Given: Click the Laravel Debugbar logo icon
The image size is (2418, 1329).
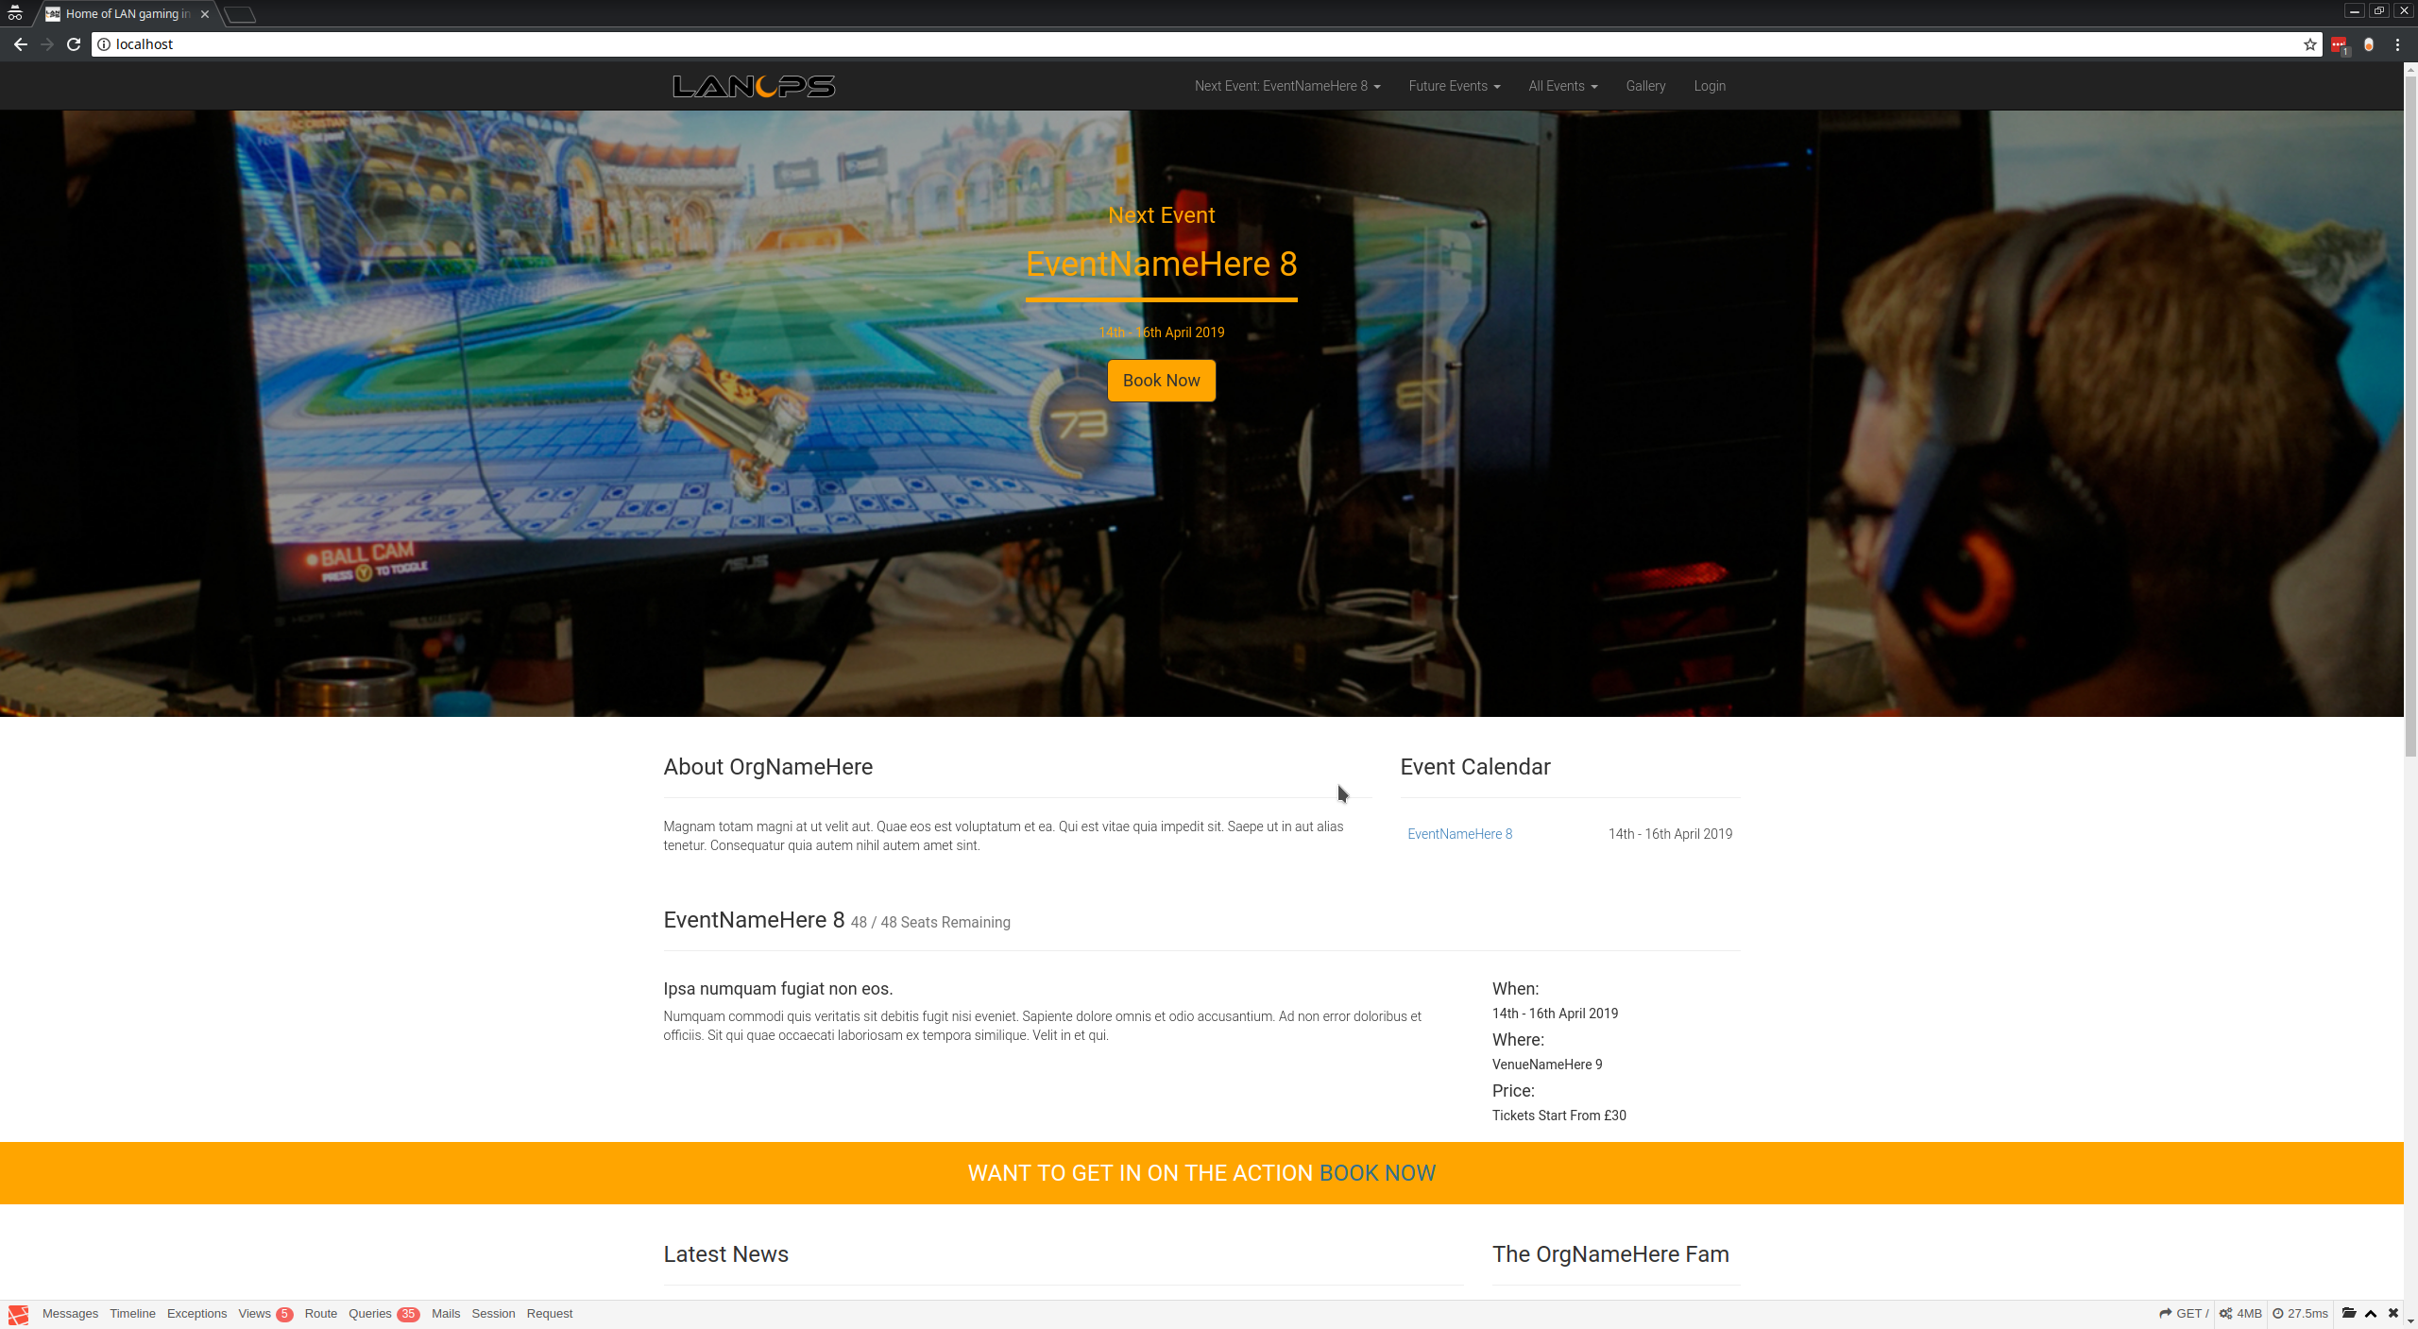Looking at the screenshot, I should (18, 1314).
